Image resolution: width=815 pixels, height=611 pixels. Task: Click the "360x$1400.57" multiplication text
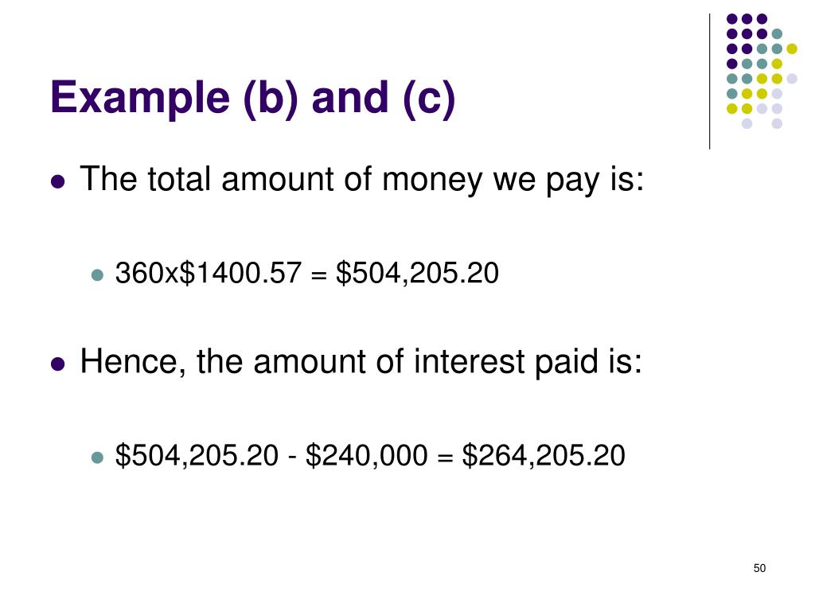coord(209,274)
